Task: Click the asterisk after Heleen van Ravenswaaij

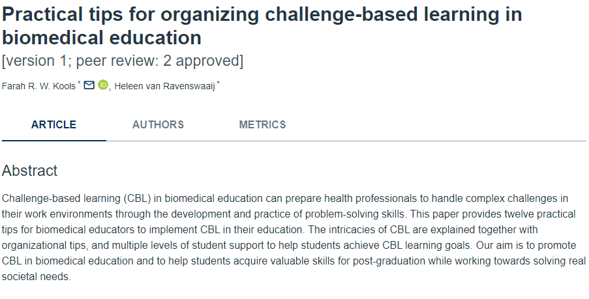Action: point(219,82)
